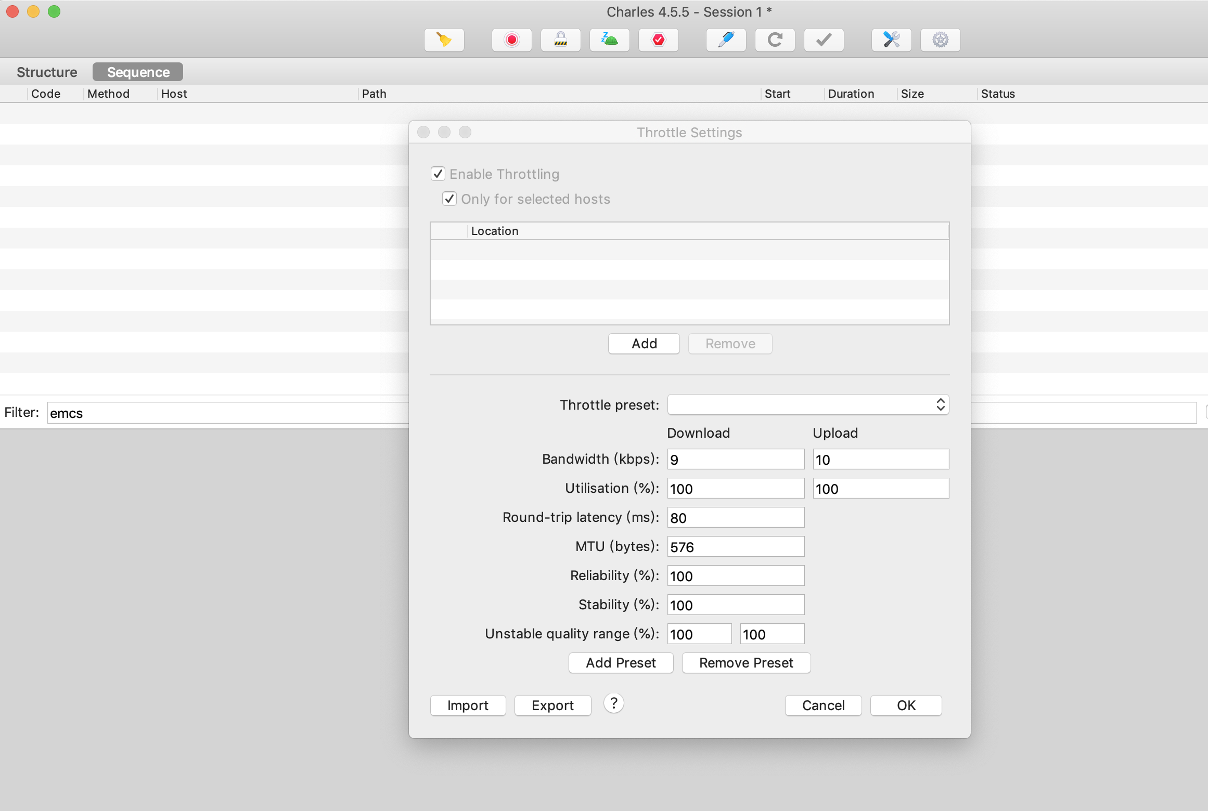This screenshot has width=1208, height=811.
Task: Click the Add Preset button
Action: 621,663
